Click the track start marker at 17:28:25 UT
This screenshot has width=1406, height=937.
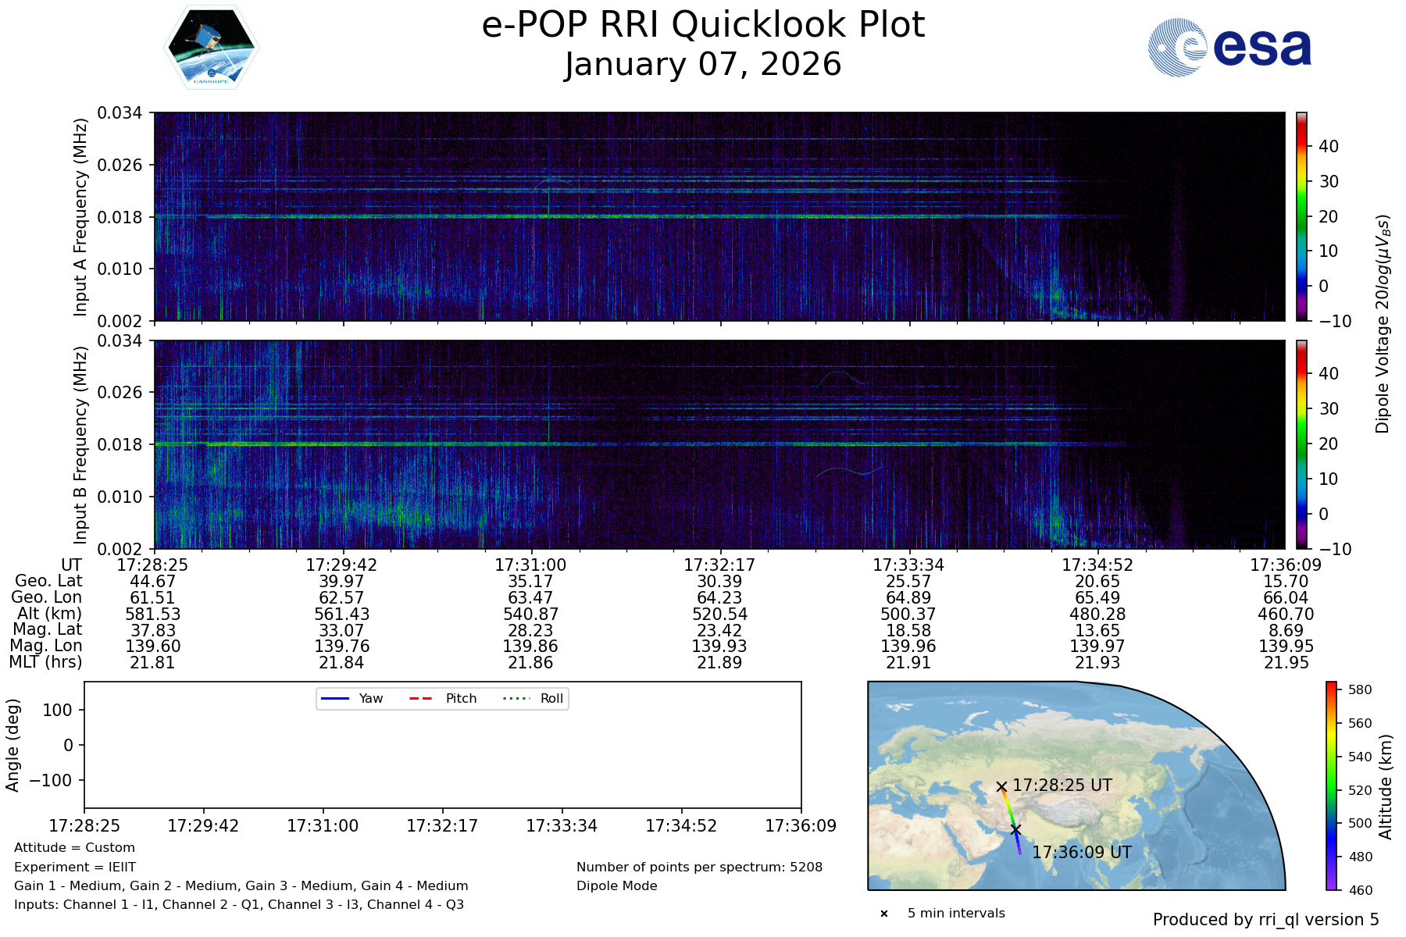(x=1001, y=786)
